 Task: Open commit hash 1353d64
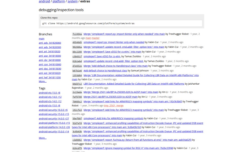click(77, 75)
